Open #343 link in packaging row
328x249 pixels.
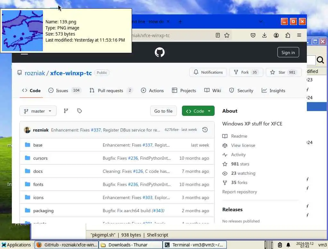(158, 211)
